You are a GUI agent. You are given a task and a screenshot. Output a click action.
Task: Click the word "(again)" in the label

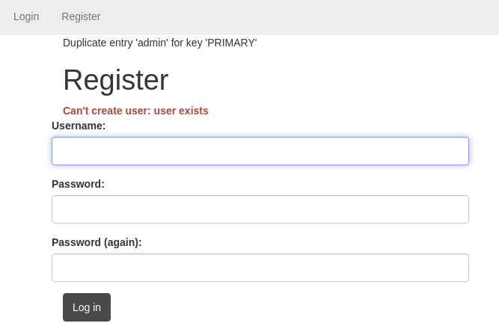(x=123, y=242)
